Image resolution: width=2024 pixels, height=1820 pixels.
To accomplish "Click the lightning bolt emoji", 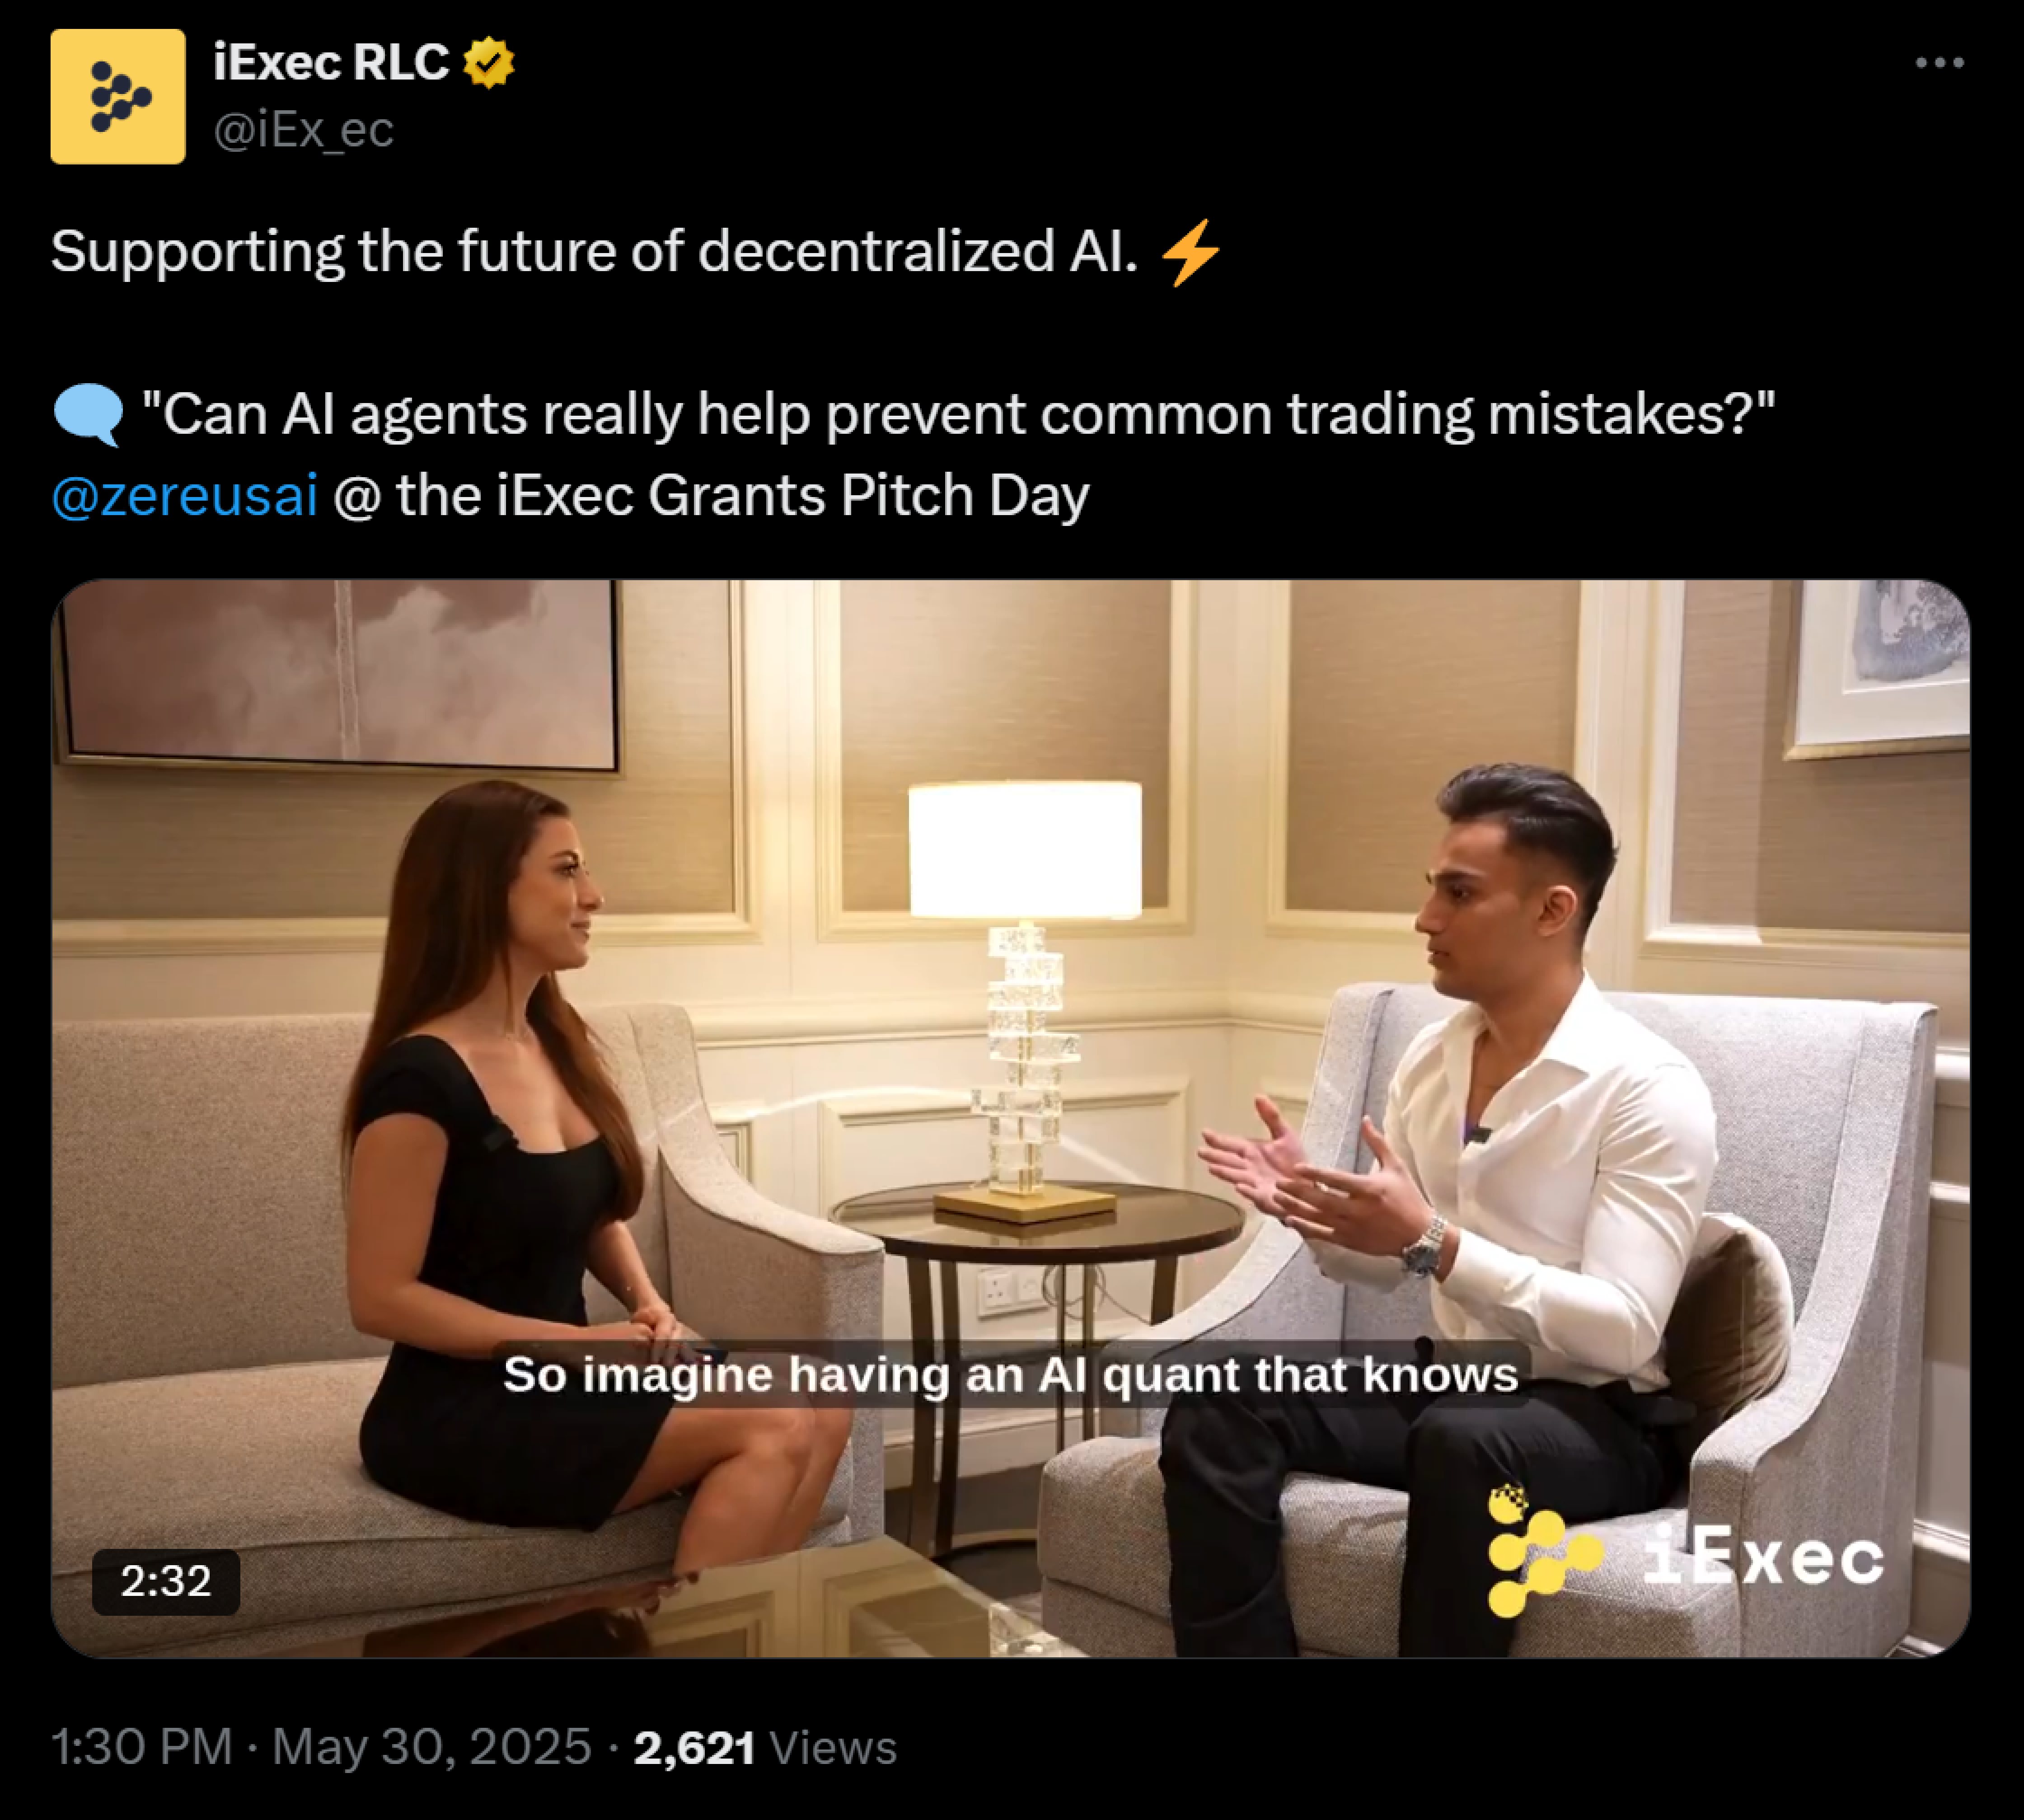I will tap(1190, 252).
